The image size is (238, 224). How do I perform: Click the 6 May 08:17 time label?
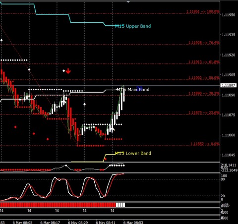(50, 222)
